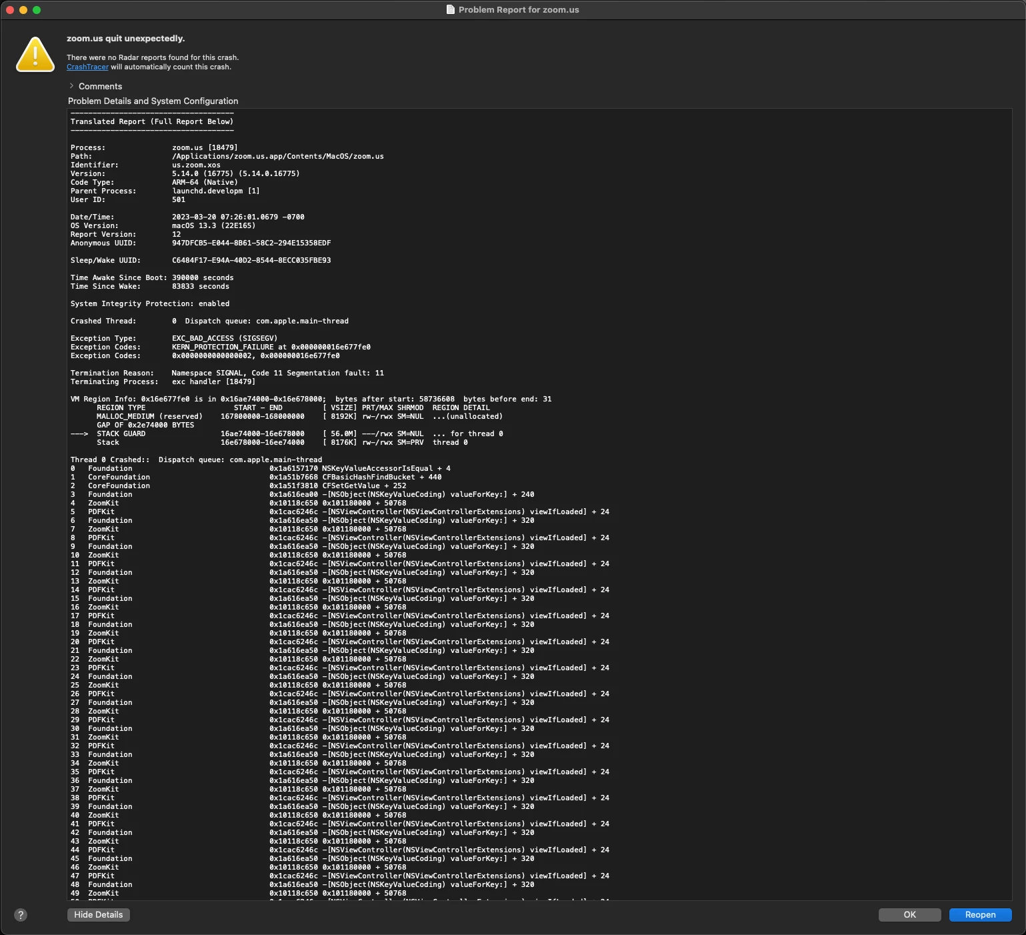Minimize the Problem Report window

pyautogui.click(x=23, y=10)
